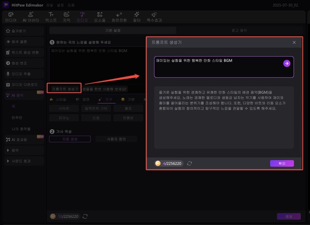Open the 설정 settings menu
Image resolution: width=310 pixels, height=225 pixels.
[x=60, y=5]
